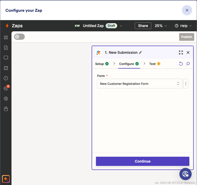Close the Configure your Zap dialog

tap(187, 10)
